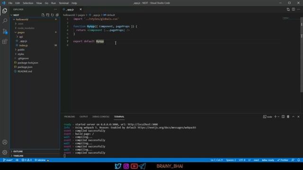Close the _app.js editor tab

pyautogui.click(x=80, y=9)
